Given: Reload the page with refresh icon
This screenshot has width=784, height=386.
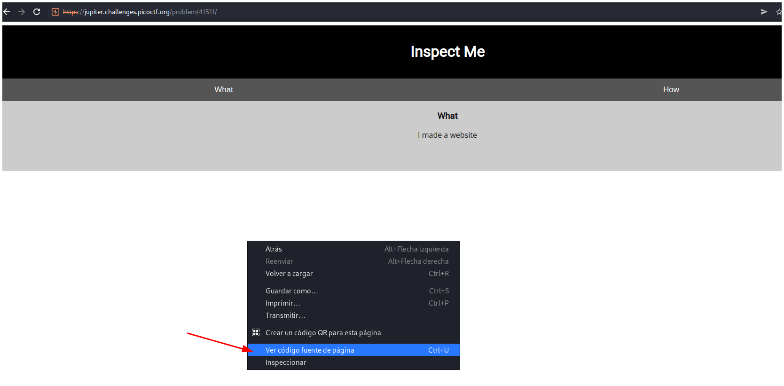Looking at the screenshot, I should point(37,12).
